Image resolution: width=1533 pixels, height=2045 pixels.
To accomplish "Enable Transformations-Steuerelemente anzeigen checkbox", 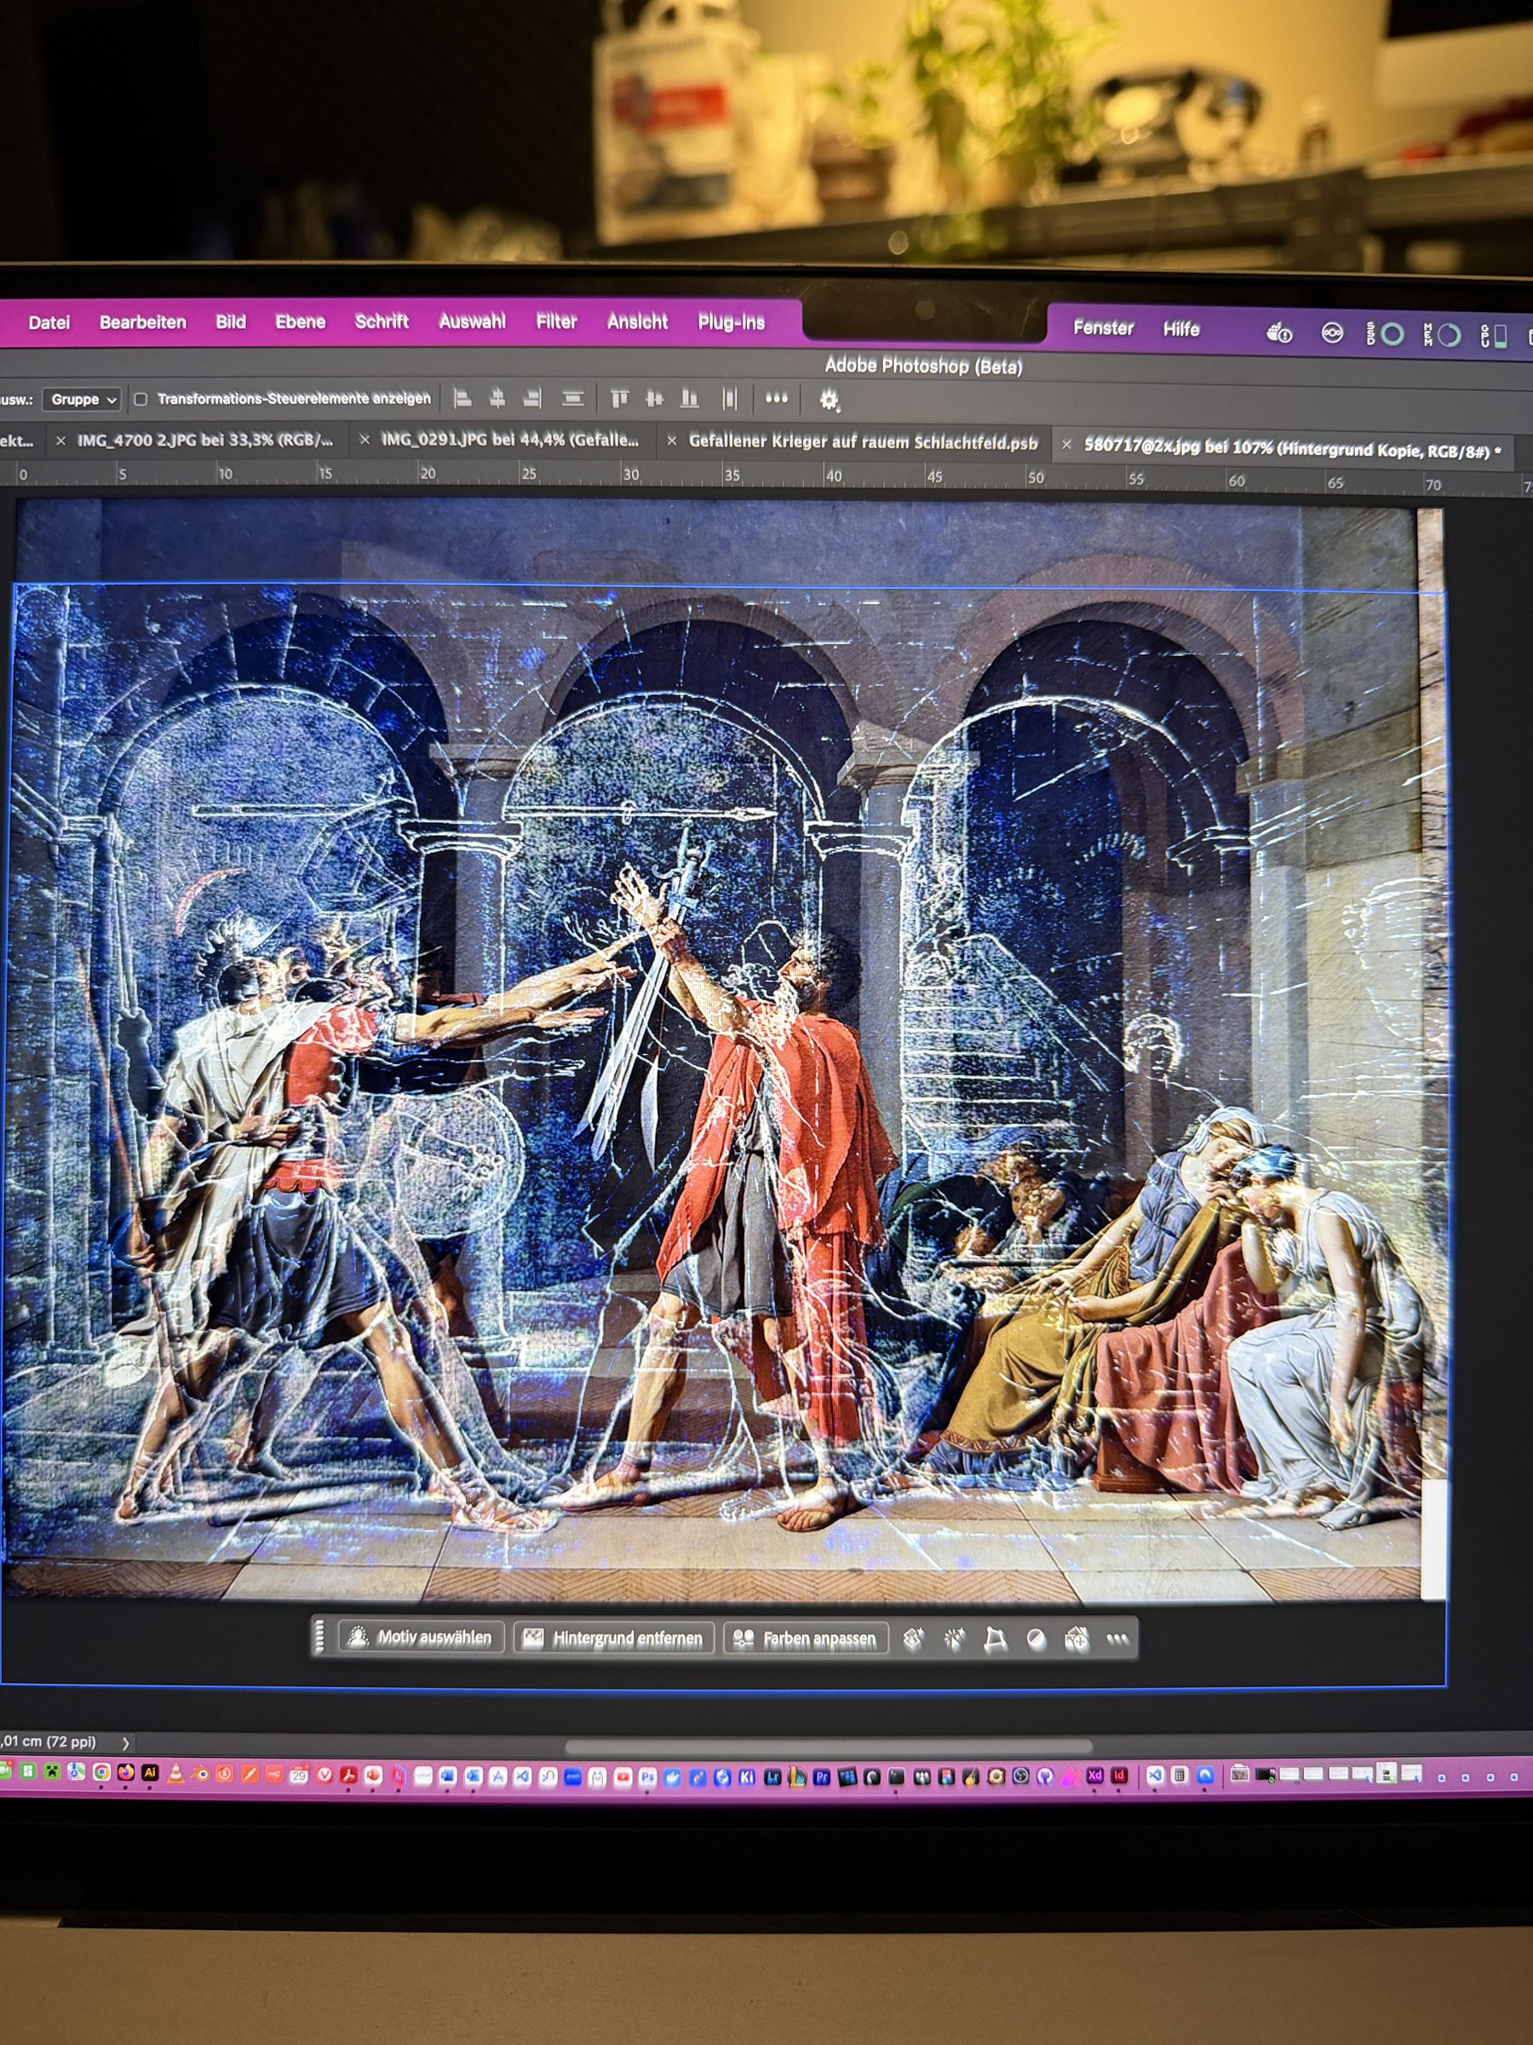I will (141, 400).
